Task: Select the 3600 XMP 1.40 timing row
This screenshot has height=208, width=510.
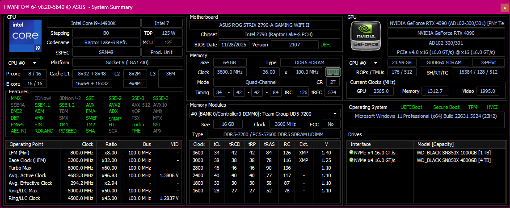Action: coord(265,152)
